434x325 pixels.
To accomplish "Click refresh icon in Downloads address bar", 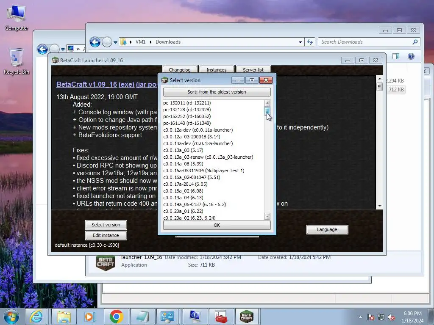I will click(x=310, y=42).
